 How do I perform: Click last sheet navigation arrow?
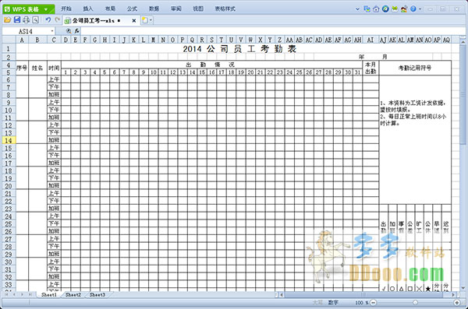point(30,295)
